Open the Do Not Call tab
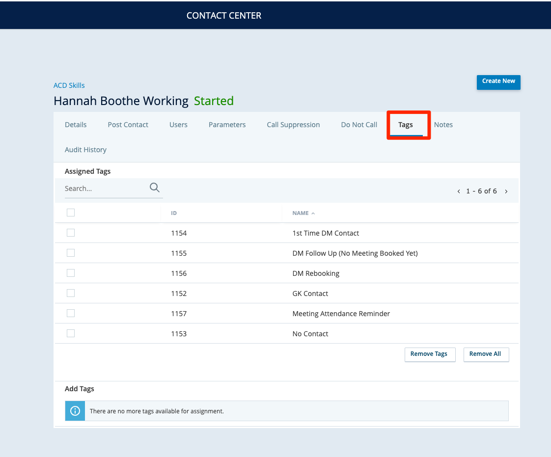Image resolution: width=551 pixels, height=457 pixels. [359, 125]
